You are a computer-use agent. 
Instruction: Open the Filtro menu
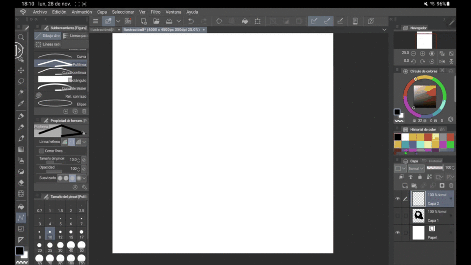156,12
